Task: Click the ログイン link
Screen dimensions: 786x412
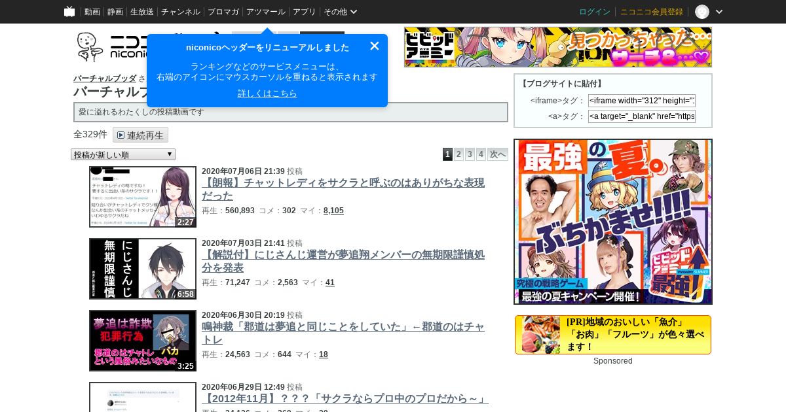Action: coord(595,12)
